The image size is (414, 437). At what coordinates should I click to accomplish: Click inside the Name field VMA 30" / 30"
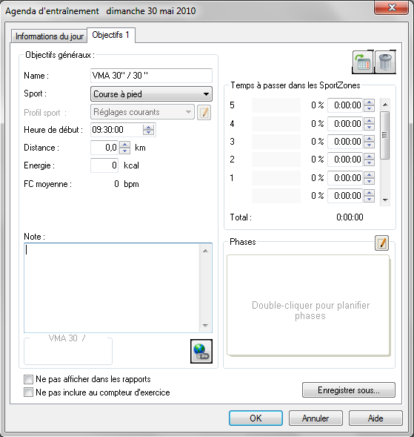point(151,76)
